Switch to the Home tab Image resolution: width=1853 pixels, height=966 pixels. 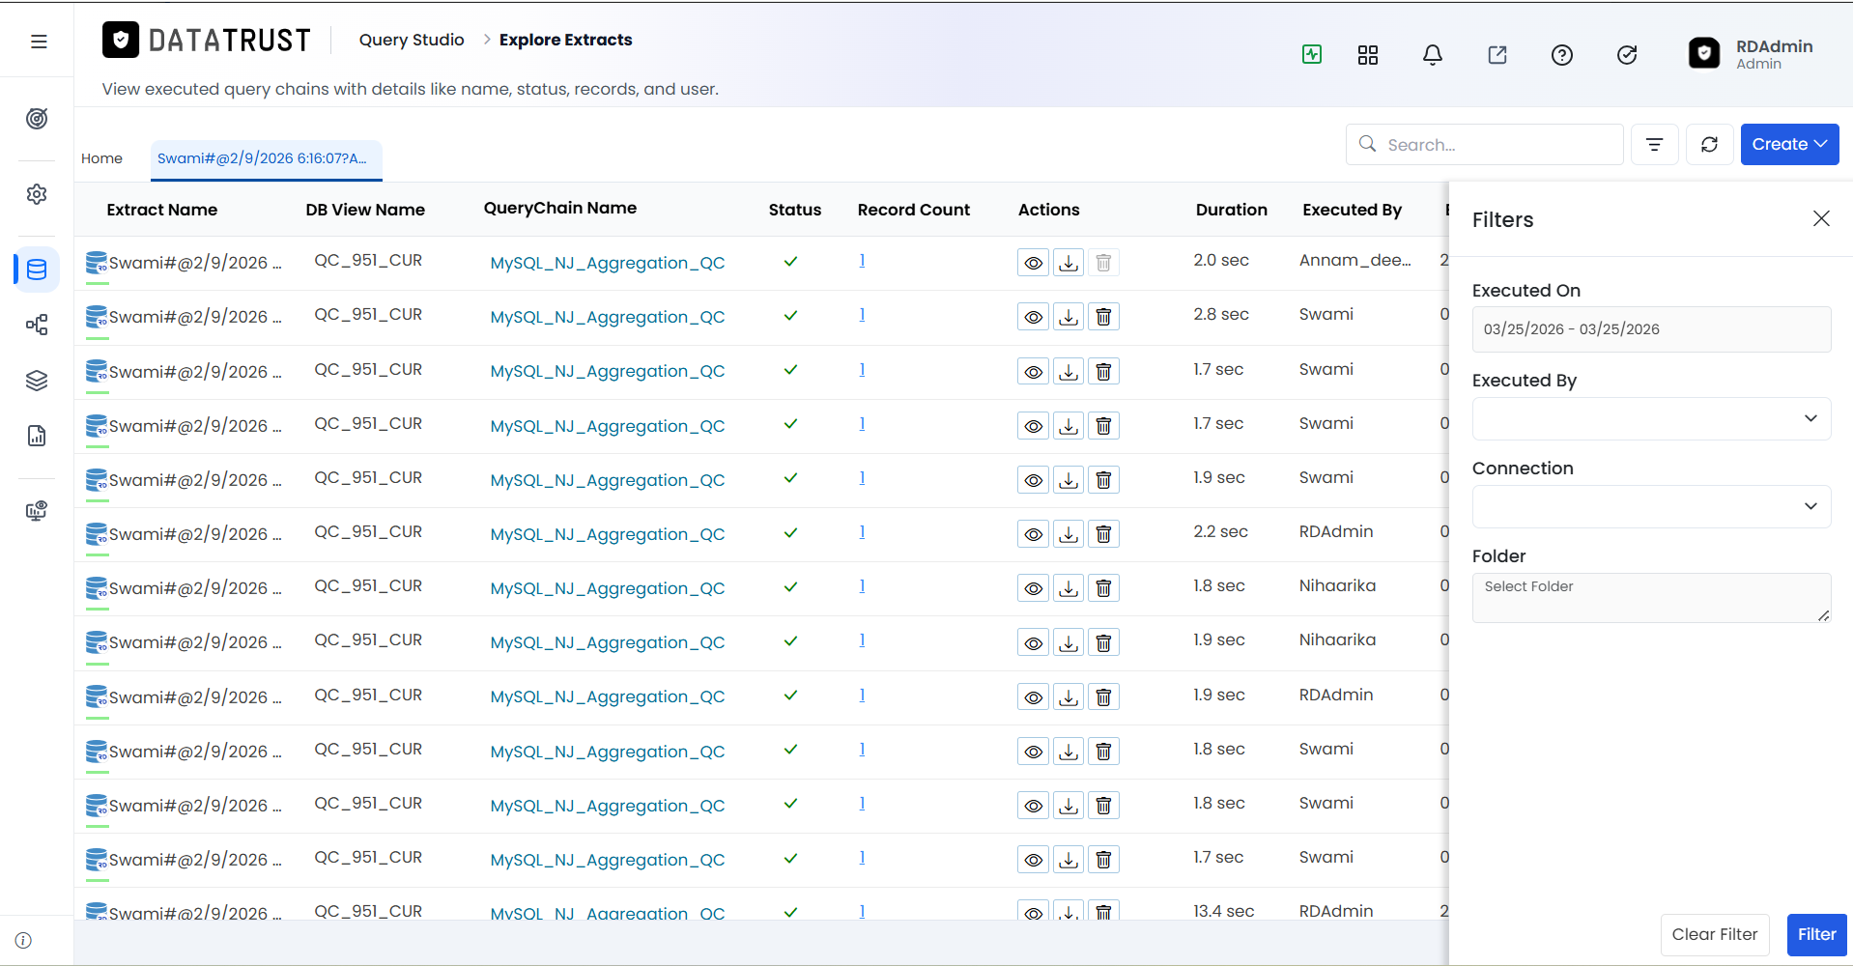tap(101, 158)
